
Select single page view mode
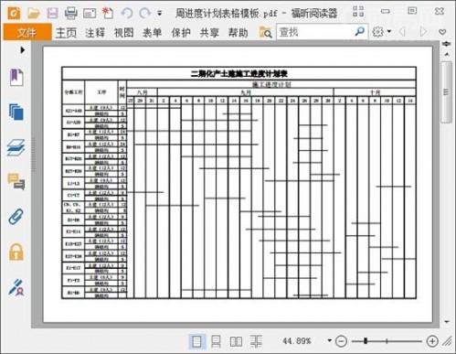(196, 341)
